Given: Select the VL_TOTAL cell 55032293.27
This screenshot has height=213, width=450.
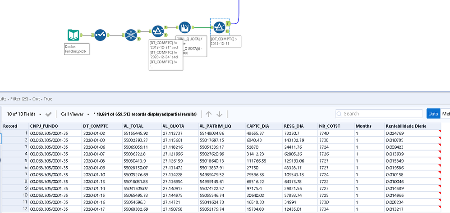Looking at the screenshot, I should pyautogui.click(x=142, y=140).
